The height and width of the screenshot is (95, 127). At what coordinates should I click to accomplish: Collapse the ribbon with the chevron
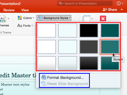(122, 9)
